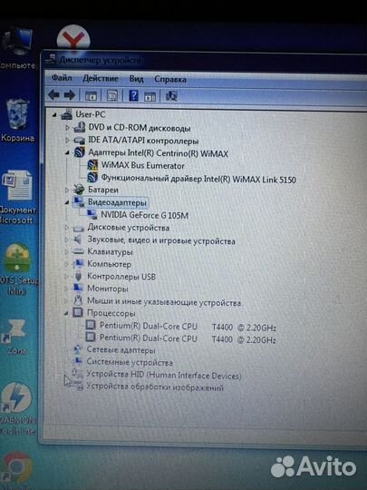Select Функциональный драйвер Intel WiMAX Link 5150
The width and height of the screenshot is (367, 490).
pos(198,179)
